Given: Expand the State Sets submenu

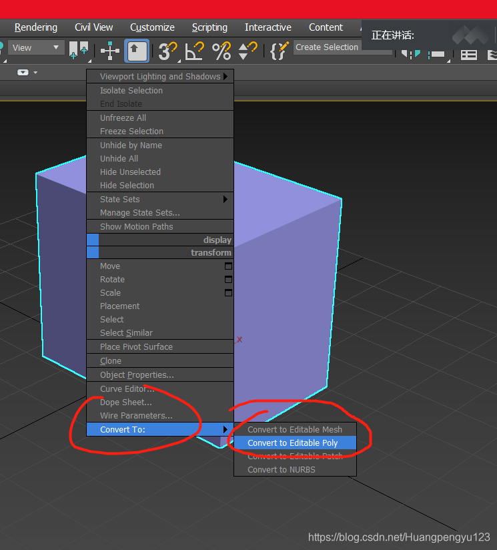Looking at the screenshot, I should click(x=160, y=199).
